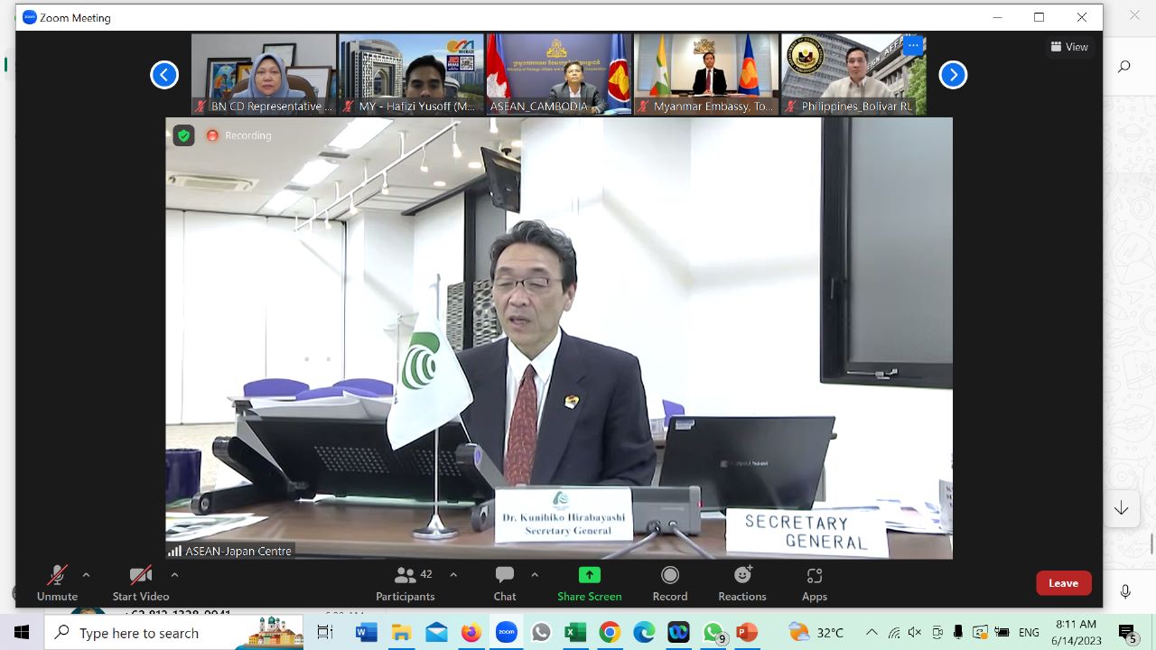The image size is (1156, 650).
Task: Unmute the microphone in Zoom
Action: (x=57, y=583)
